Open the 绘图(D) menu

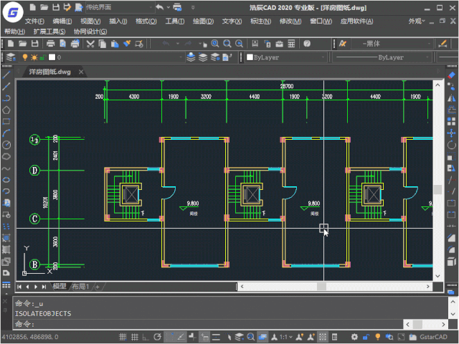(x=204, y=21)
